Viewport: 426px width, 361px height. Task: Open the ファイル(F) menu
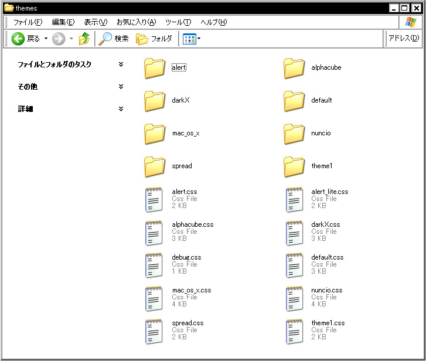[28, 22]
